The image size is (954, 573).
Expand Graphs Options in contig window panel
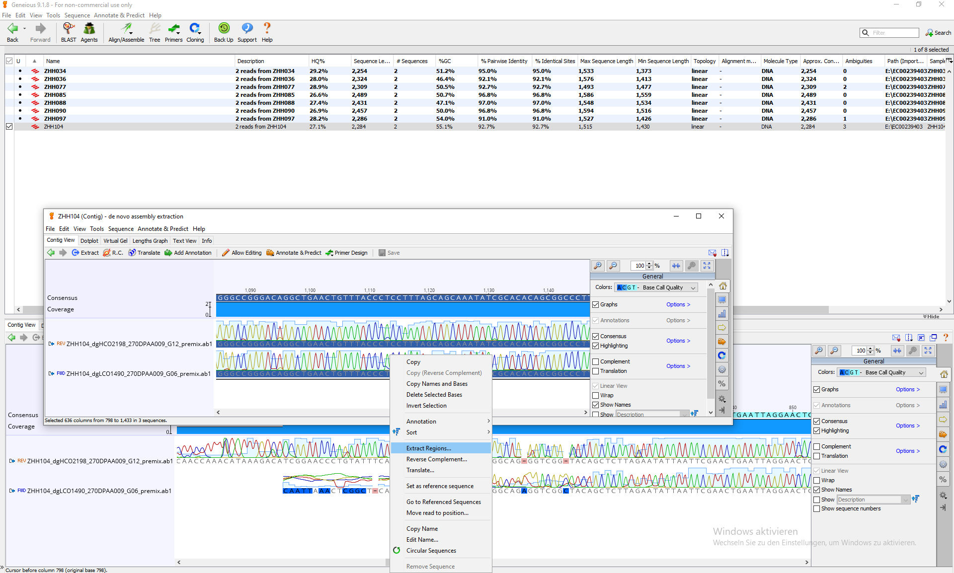click(x=678, y=304)
